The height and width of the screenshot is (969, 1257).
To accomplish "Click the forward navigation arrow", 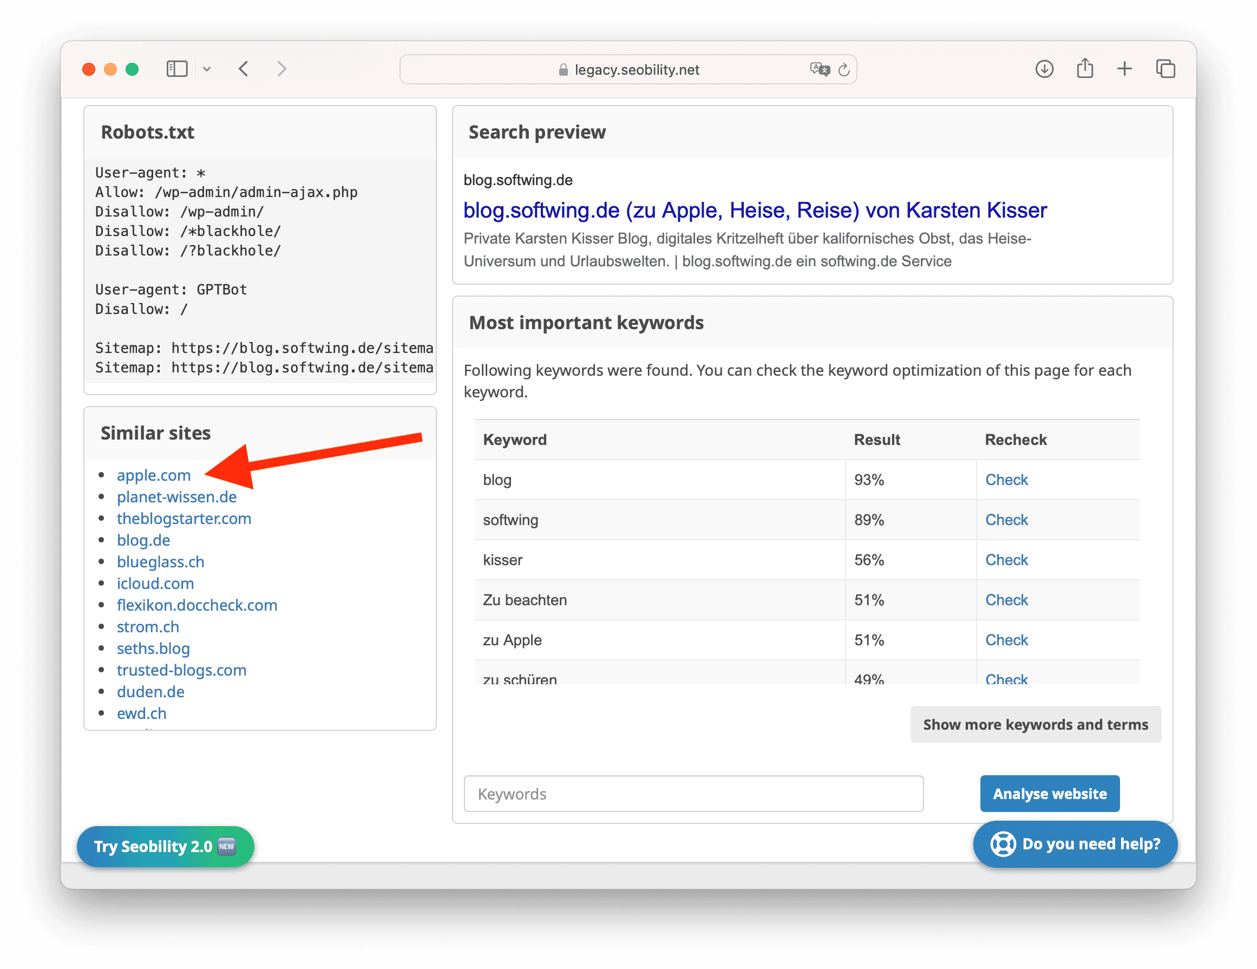I will tap(281, 69).
